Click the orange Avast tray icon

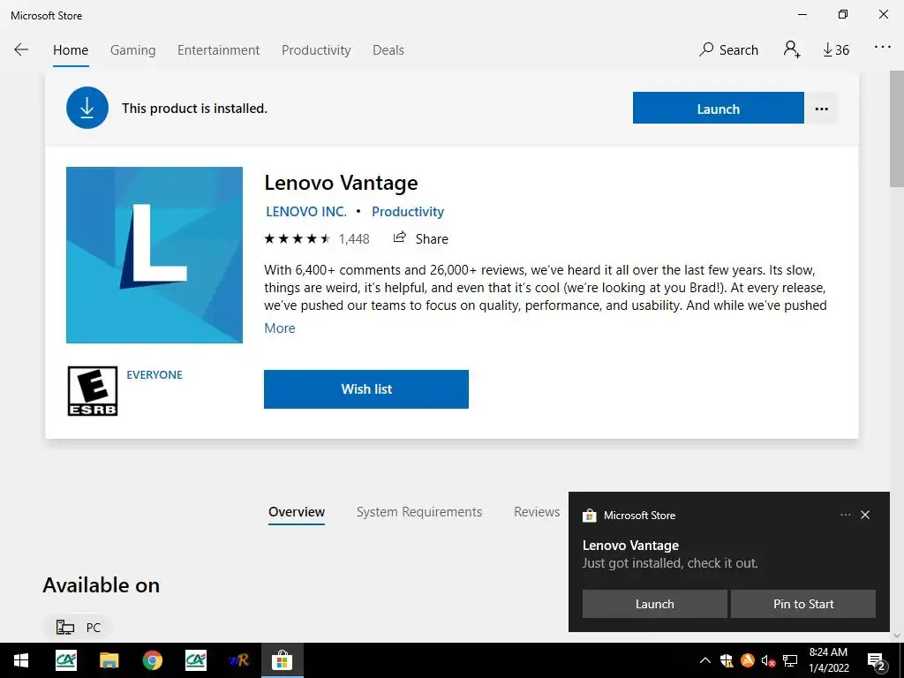(x=748, y=659)
